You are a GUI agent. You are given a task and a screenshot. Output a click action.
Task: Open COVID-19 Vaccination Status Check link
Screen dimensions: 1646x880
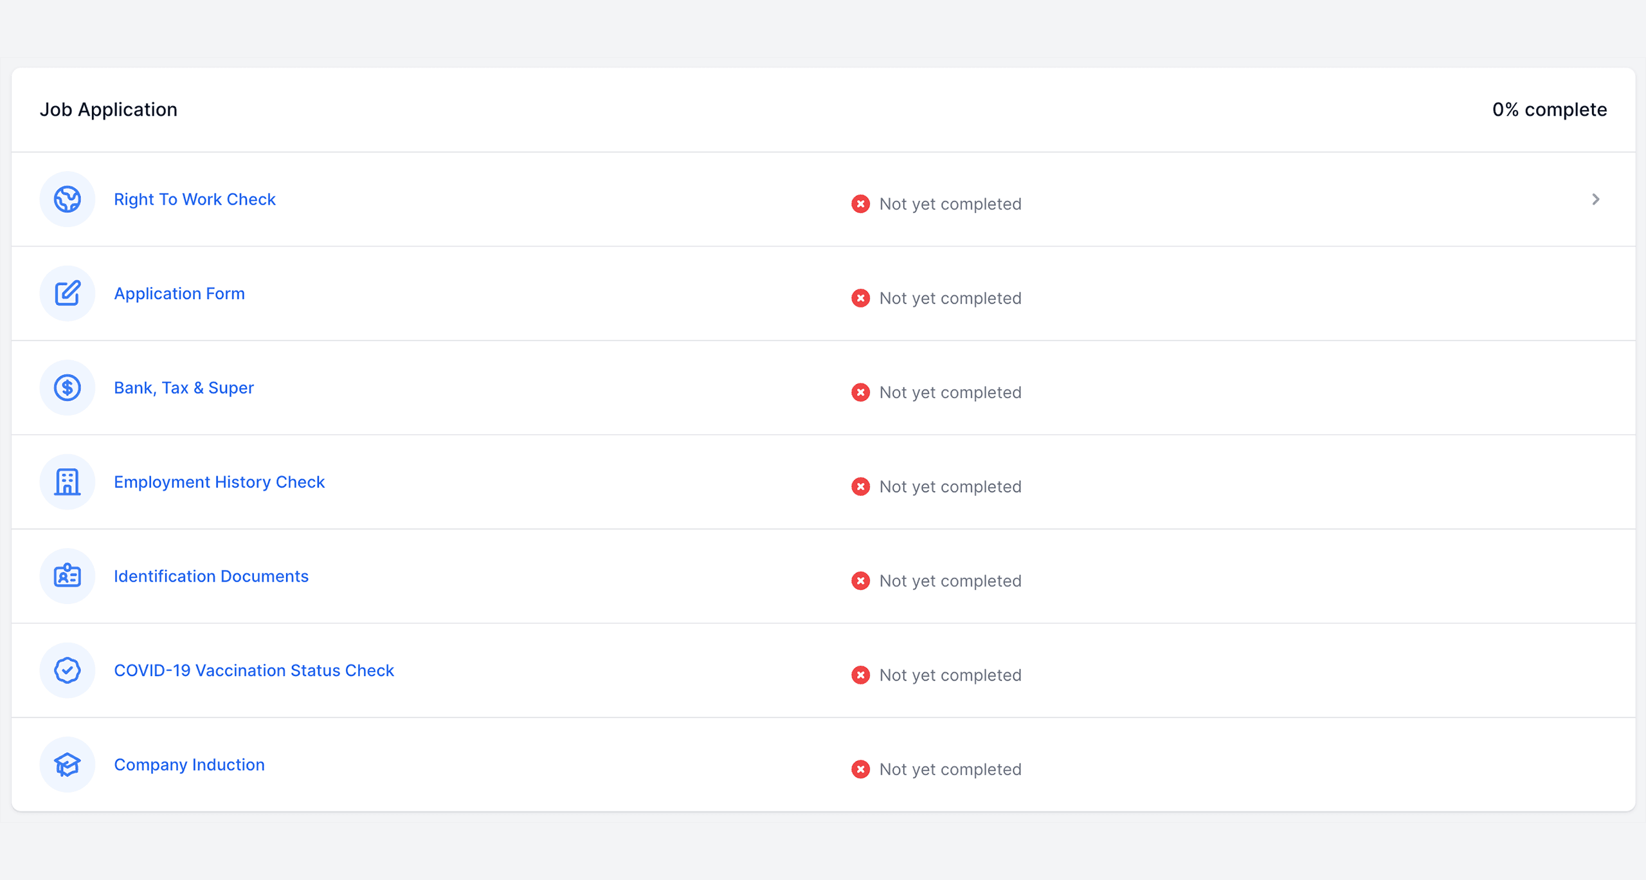254,670
